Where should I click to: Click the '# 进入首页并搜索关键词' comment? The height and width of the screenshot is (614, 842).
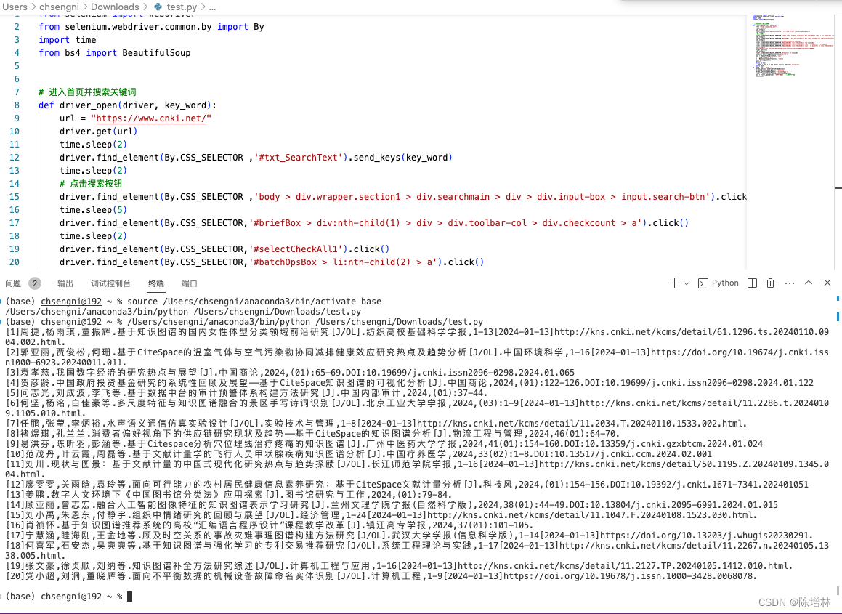(87, 92)
